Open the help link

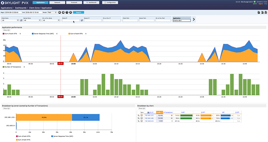pos(265,4)
